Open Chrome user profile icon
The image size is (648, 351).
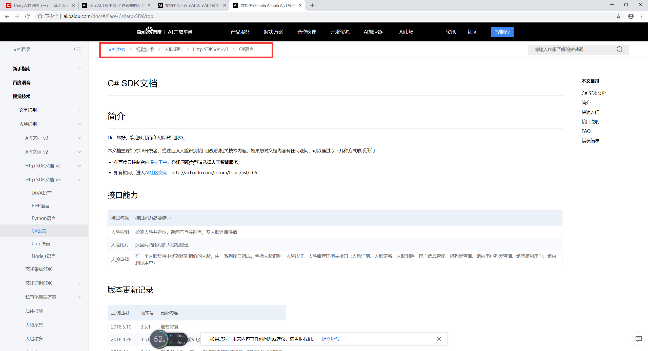[631, 16]
